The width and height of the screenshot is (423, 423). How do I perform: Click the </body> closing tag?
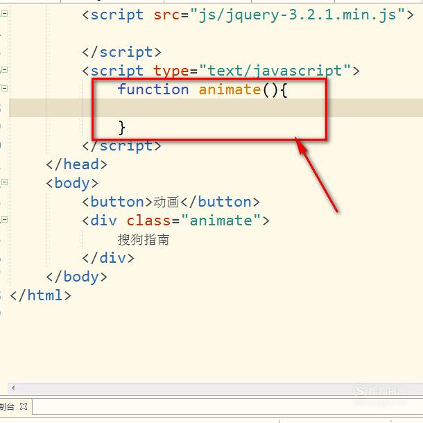[76, 277]
